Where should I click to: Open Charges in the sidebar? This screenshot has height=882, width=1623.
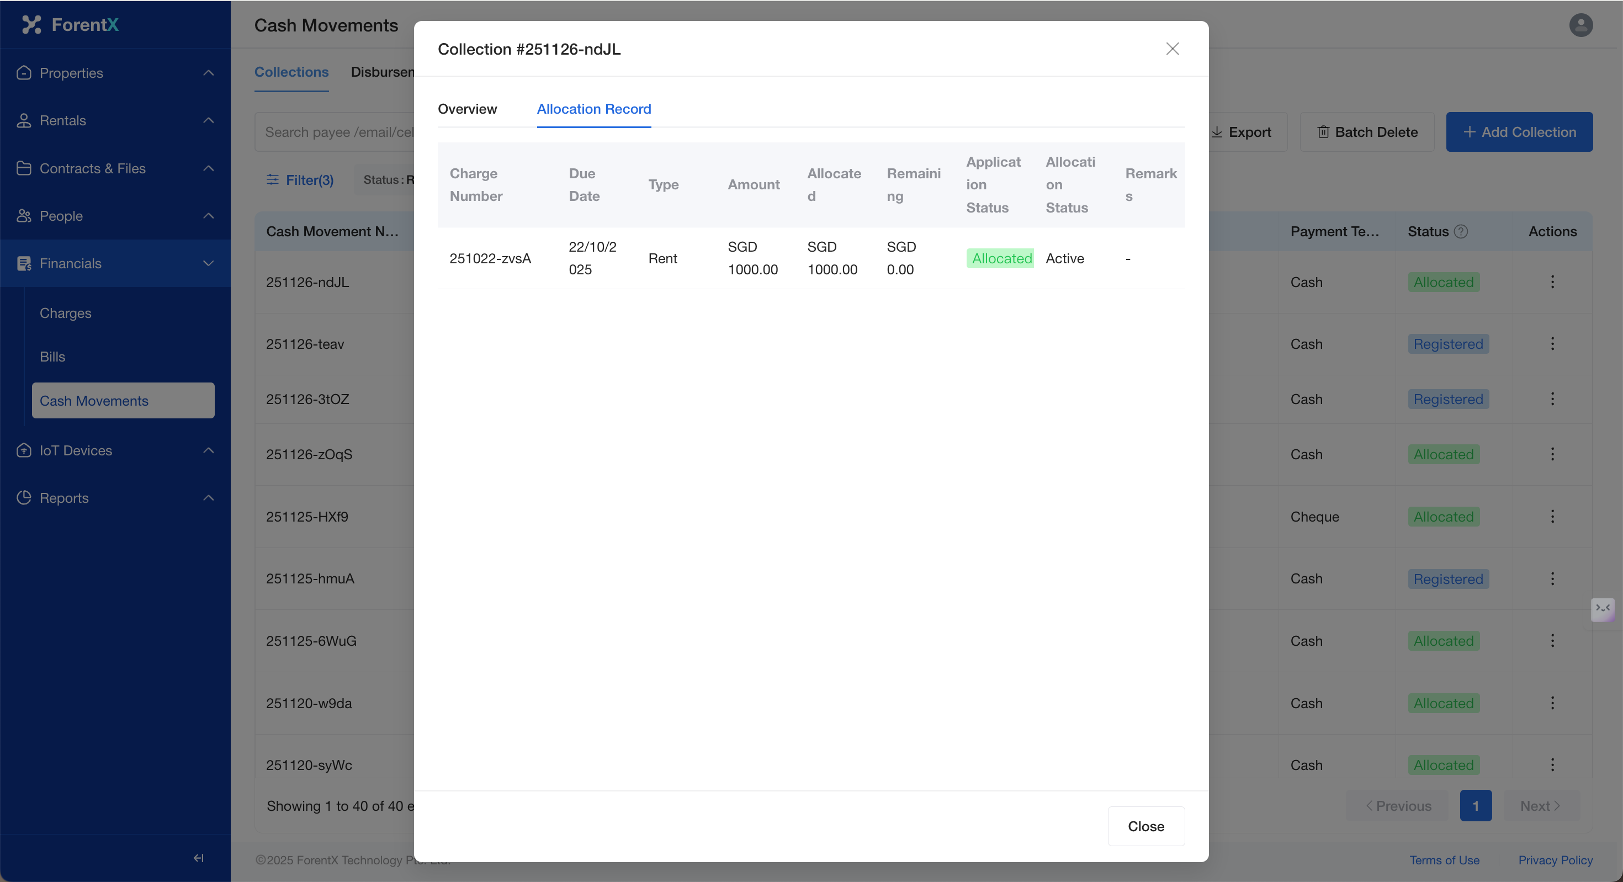coord(66,313)
